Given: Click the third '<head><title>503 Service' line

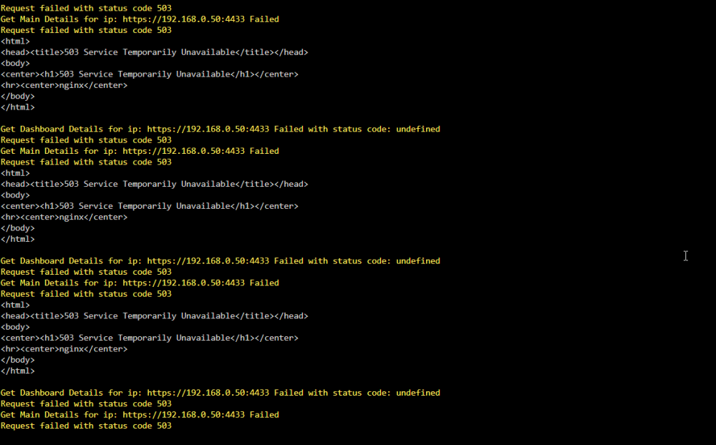Looking at the screenshot, I should pyautogui.click(x=155, y=316).
